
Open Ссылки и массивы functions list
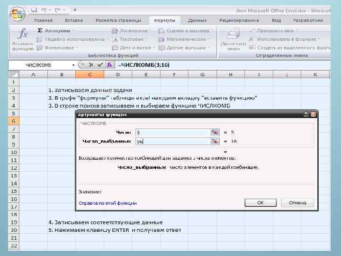pos(185,31)
